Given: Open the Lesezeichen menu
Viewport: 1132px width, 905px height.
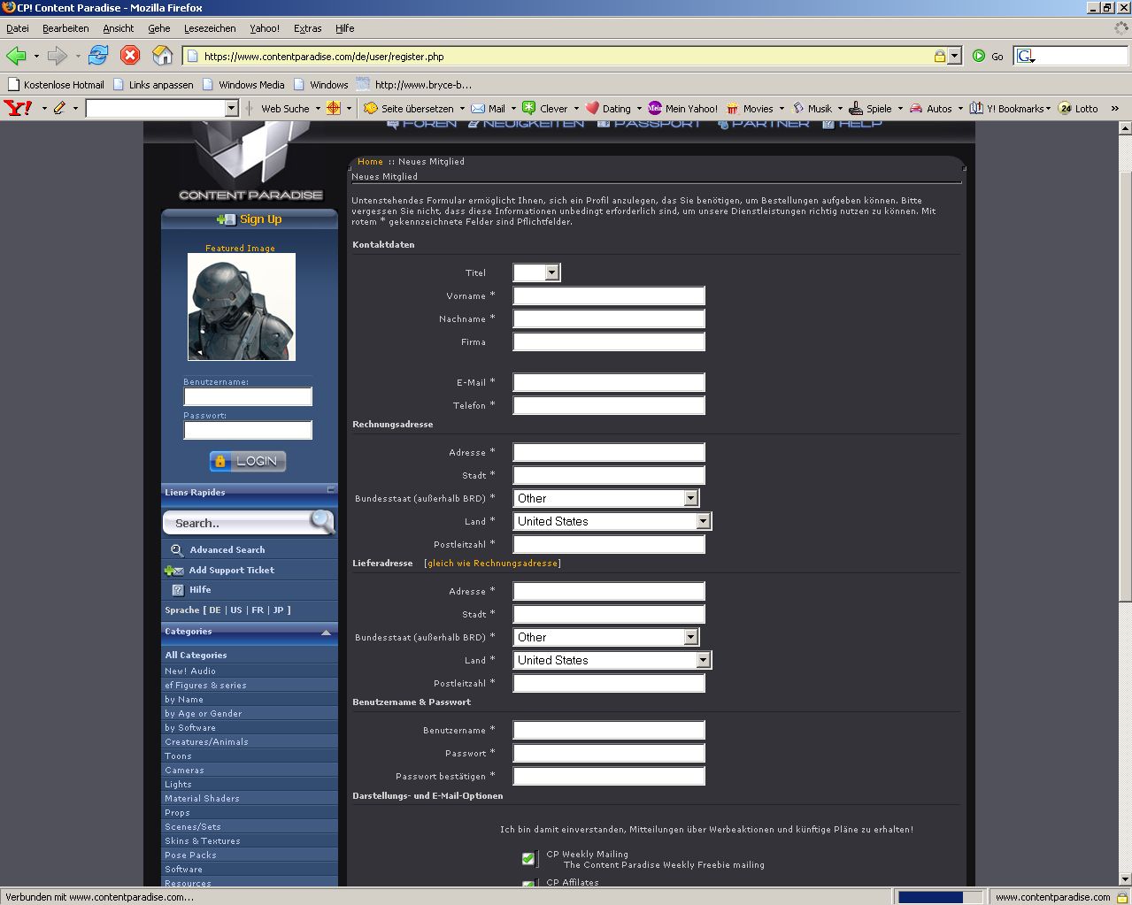Looking at the screenshot, I should point(209,28).
